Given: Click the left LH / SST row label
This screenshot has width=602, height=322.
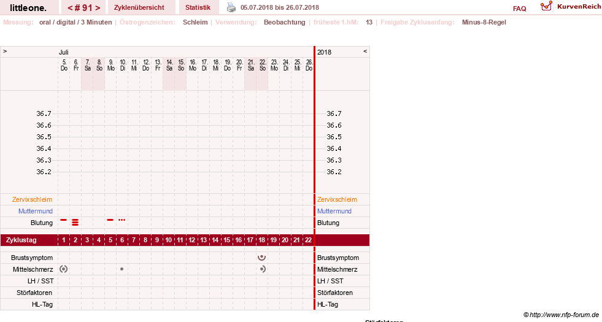Looking at the screenshot, I should (x=41, y=281).
